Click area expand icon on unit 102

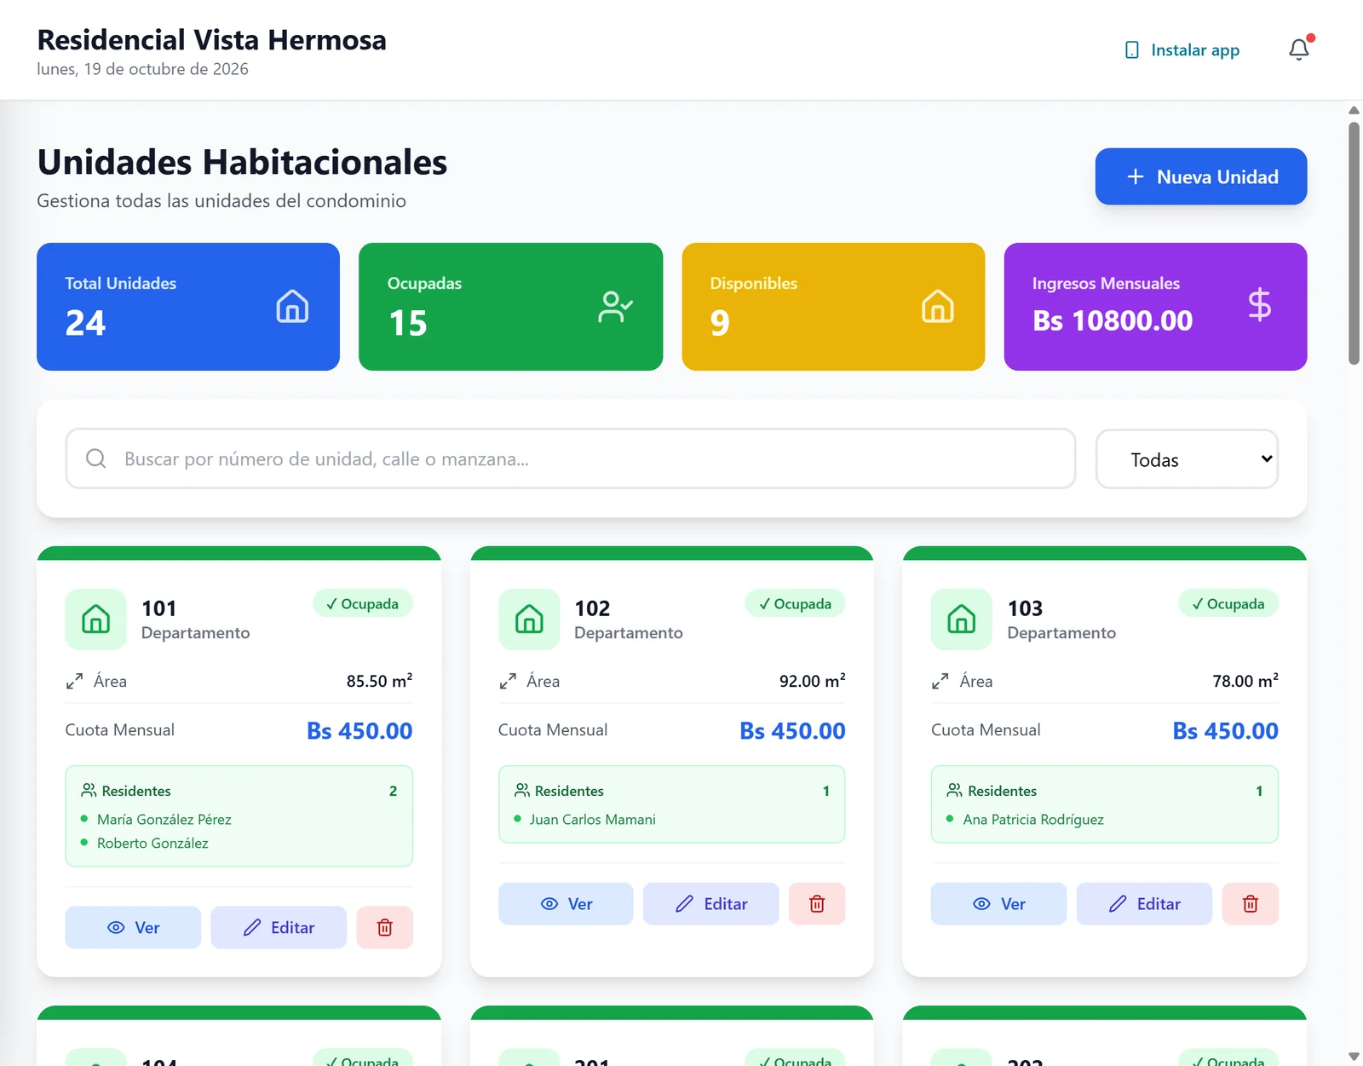tap(508, 681)
